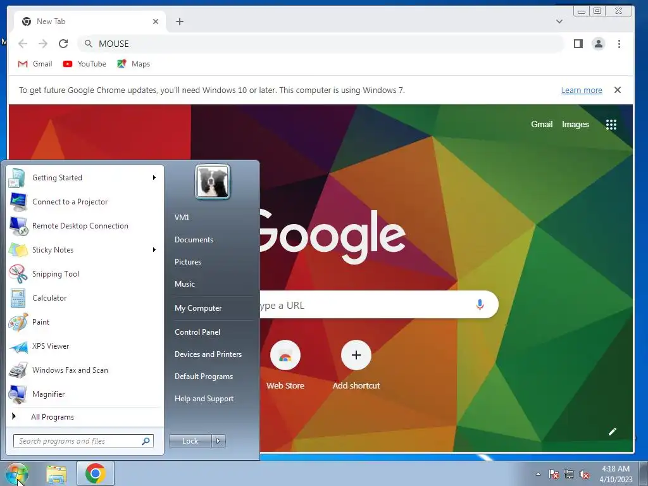Viewport: 648px width, 486px height.
Task: Open My Computer from Start menu
Action: coord(198,308)
